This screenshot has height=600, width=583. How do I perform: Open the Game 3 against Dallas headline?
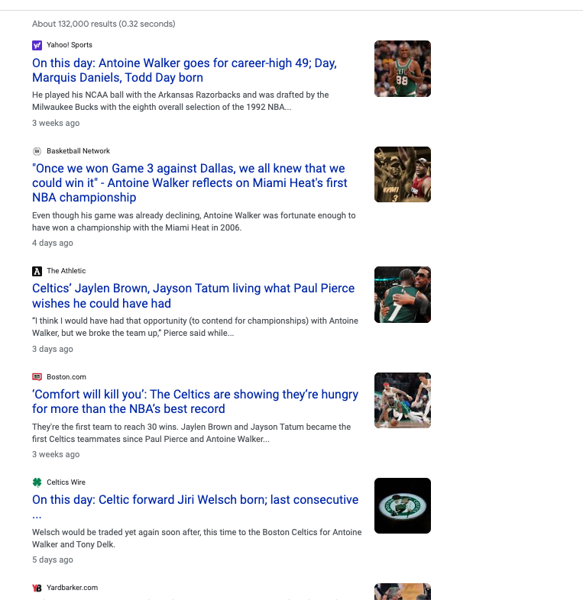point(189,183)
